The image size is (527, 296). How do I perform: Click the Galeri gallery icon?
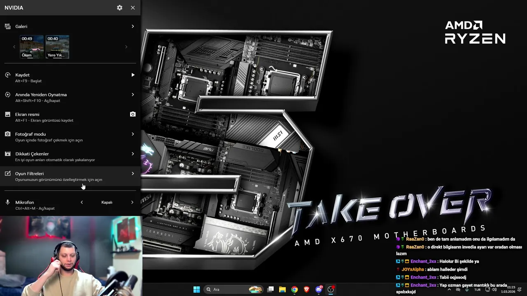coord(7,26)
